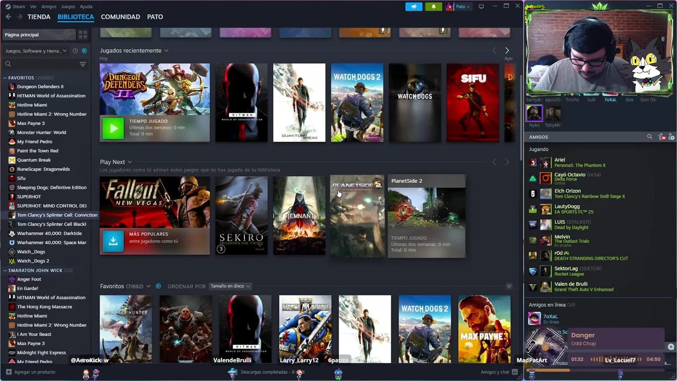Image resolution: width=677 pixels, height=381 pixels.
Task: Open Space Marine cover in Favoritos shelf
Action: (305, 329)
